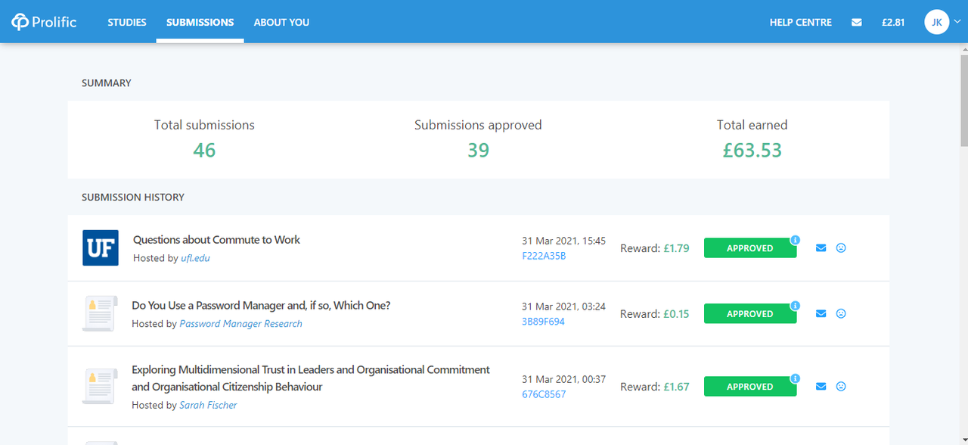
Task: Report issue face icon for Commute to Work
Action: tap(841, 248)
